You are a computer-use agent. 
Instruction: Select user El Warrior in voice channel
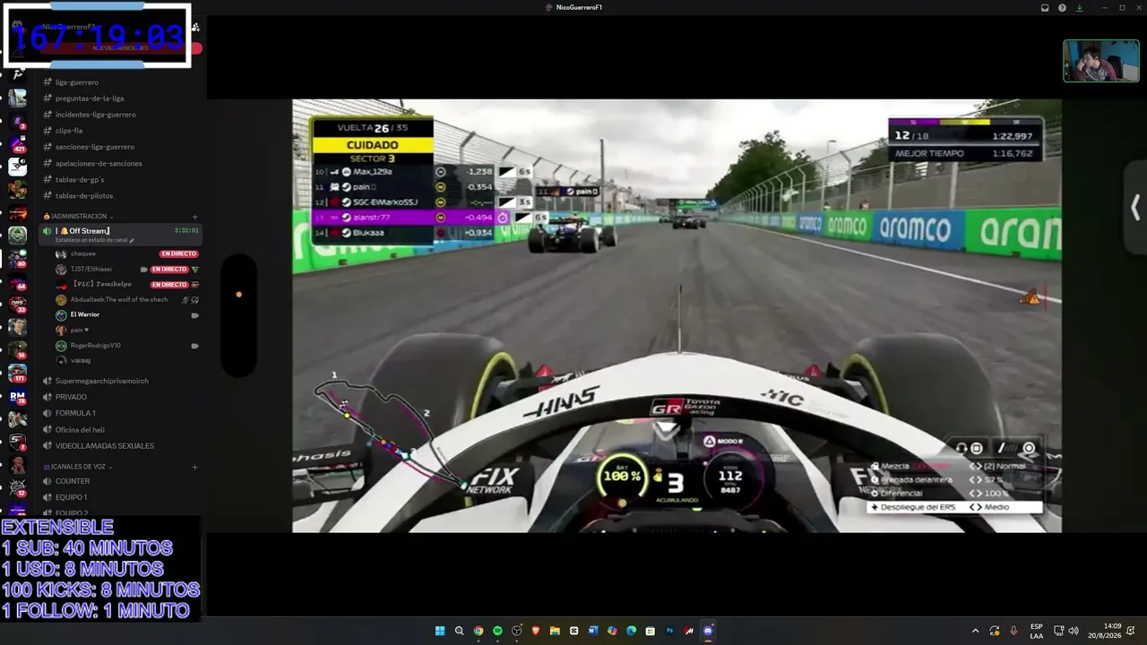click(85, 314)
